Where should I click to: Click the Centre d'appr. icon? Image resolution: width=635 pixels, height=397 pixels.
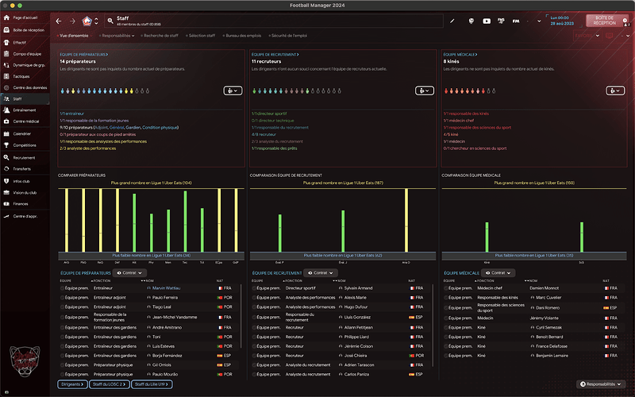(x=6, y=216)
